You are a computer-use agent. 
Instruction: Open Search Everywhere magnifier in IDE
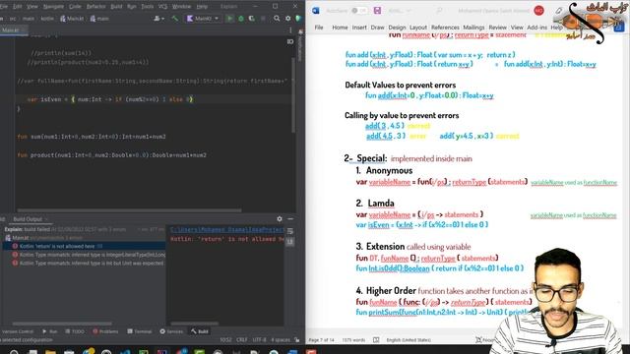(277, 19)
